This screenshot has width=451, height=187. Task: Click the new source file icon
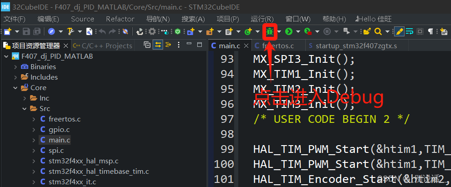tap(229, 31)
